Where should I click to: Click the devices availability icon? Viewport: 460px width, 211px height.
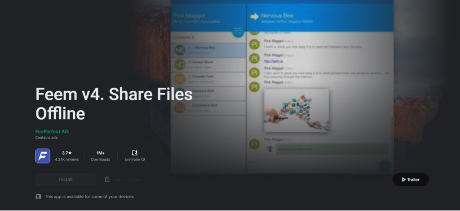[39, 197]
